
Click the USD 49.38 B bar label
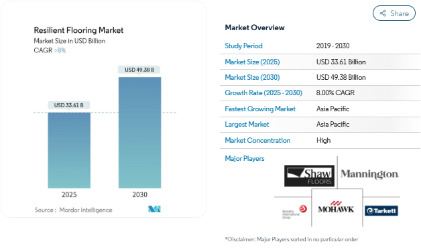[139, 70]
